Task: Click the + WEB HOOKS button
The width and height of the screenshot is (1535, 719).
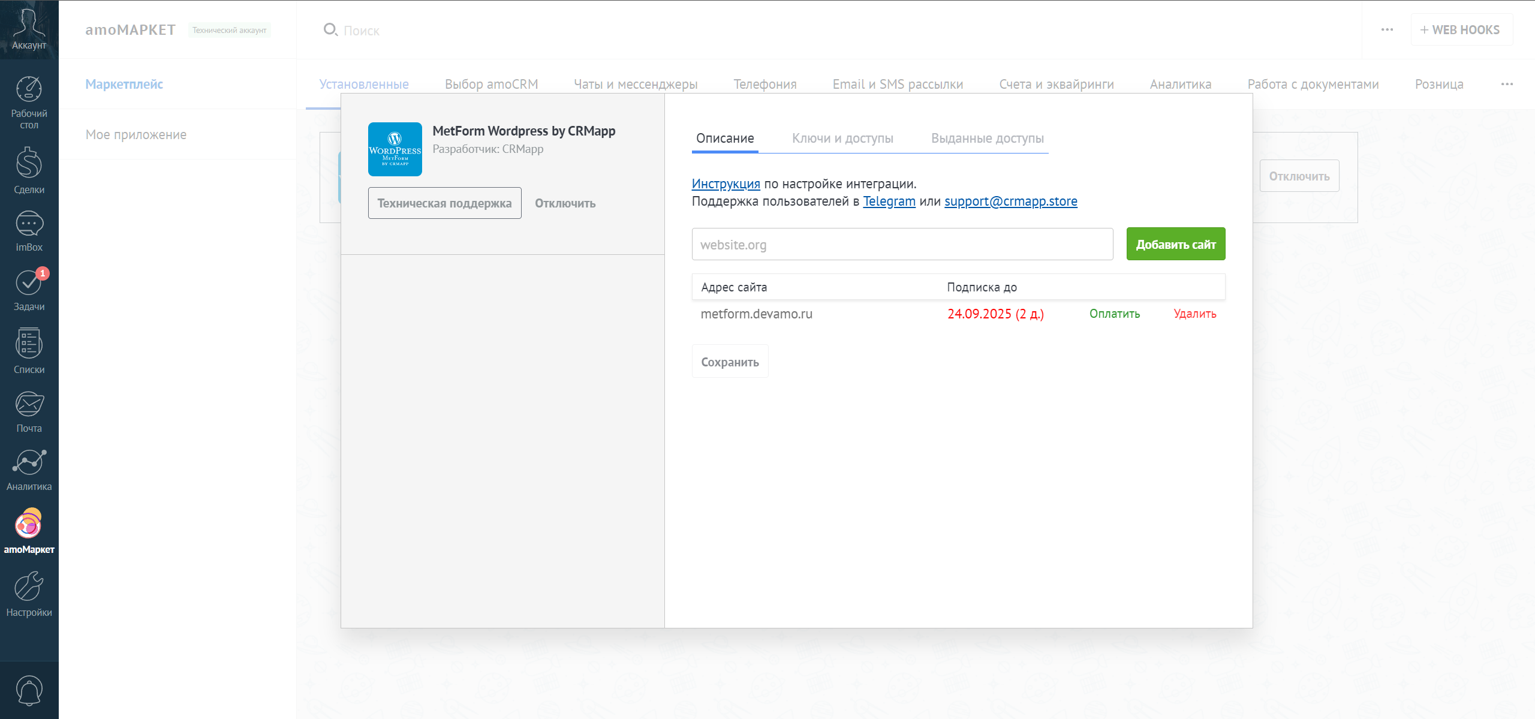Action: point(1461,29)
